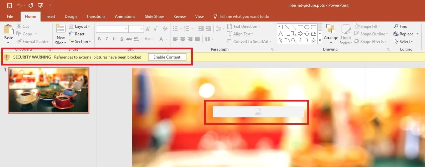Switch to the Insert tab
Image resolution: width=425 pixels, height=167 pixels.
tap(50, 17)
